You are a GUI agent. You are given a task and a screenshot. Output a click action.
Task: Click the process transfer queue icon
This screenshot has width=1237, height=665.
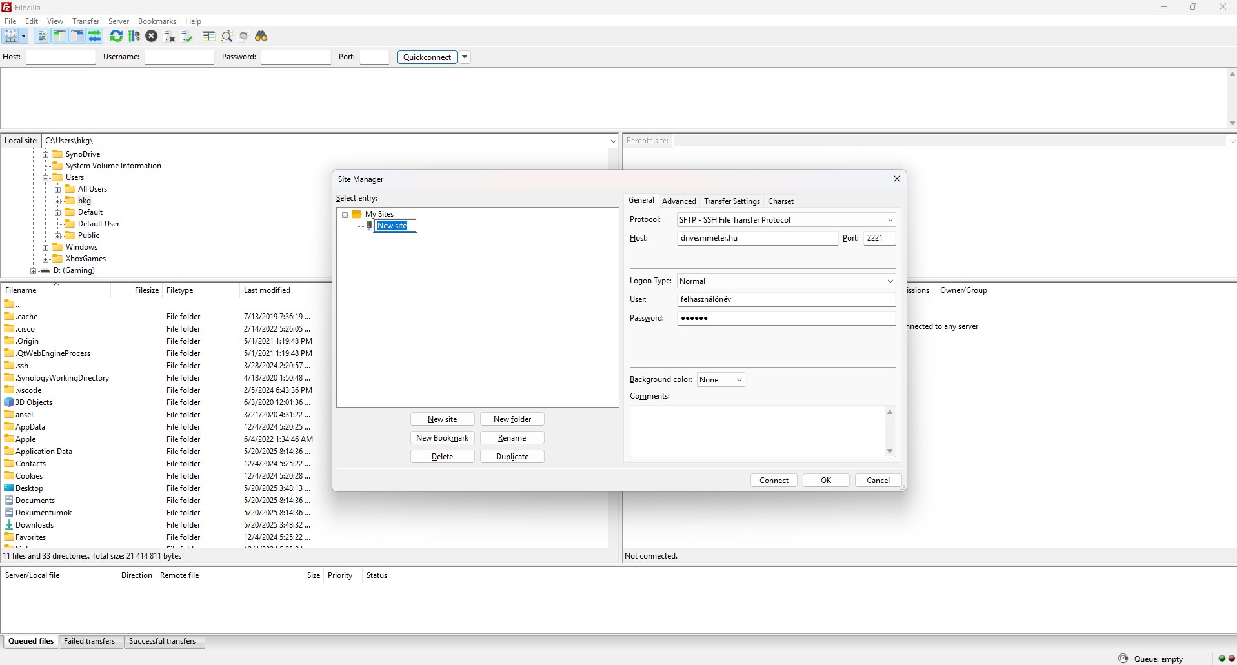134,36
